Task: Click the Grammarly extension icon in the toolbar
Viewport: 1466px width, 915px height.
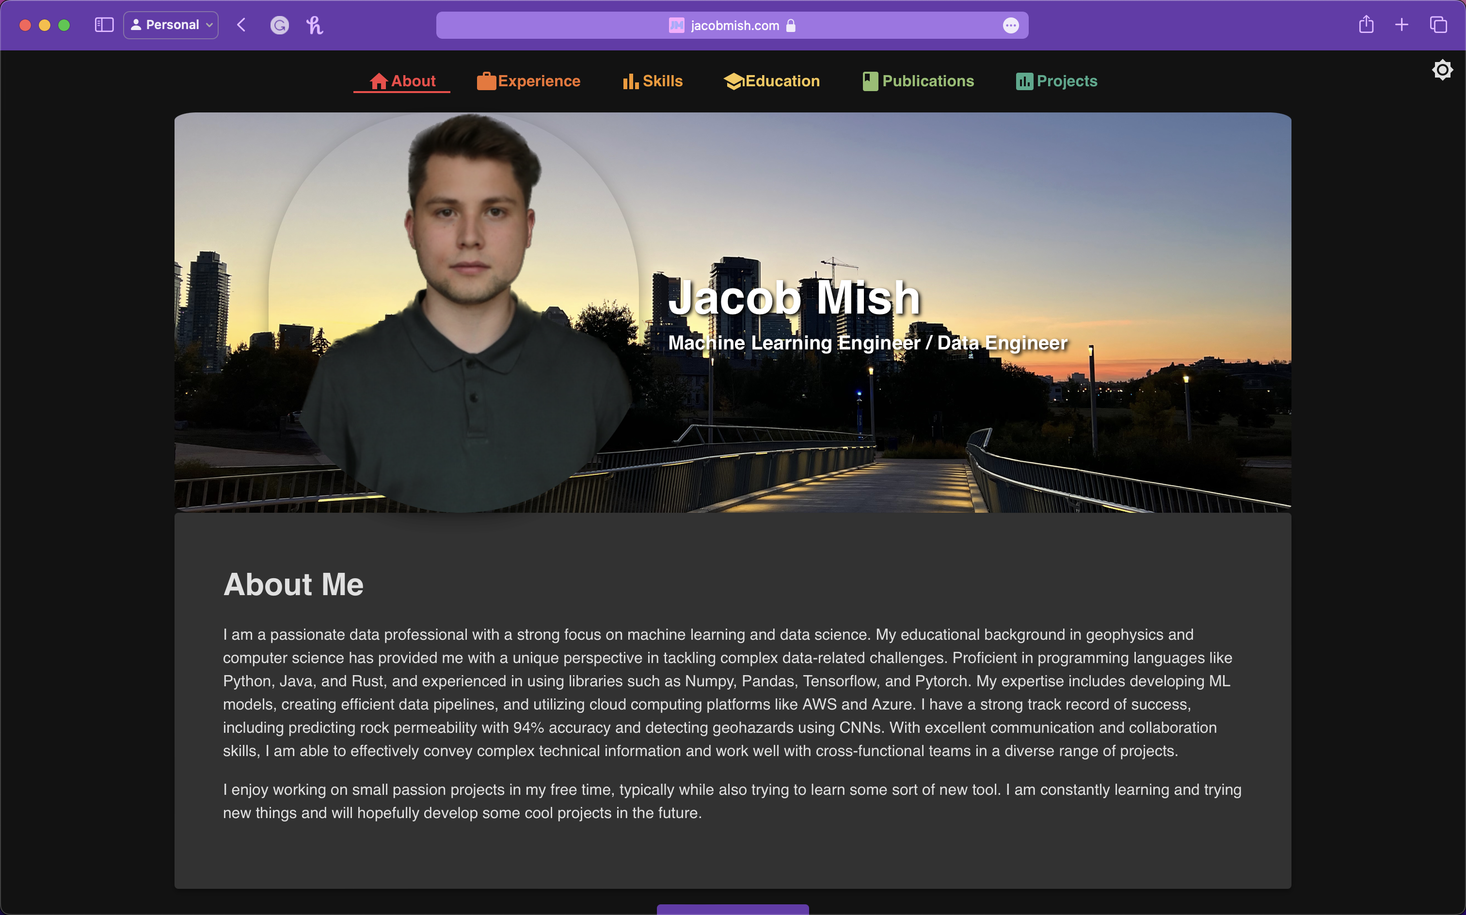Action: pyautogui.click(x=279, y=25)
